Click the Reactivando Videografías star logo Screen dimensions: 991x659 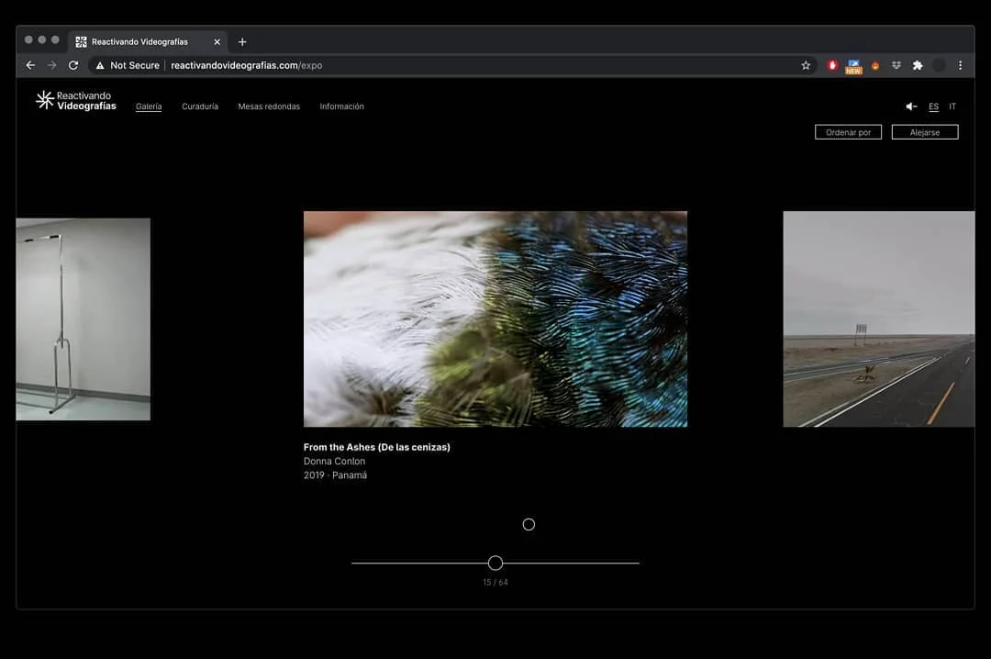pyautogui.click(x=44, y=100)
